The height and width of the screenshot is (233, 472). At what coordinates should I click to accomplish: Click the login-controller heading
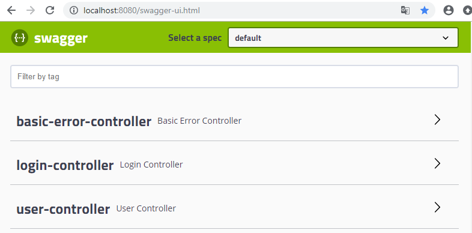pyautogui.click(x=65, y=165)
